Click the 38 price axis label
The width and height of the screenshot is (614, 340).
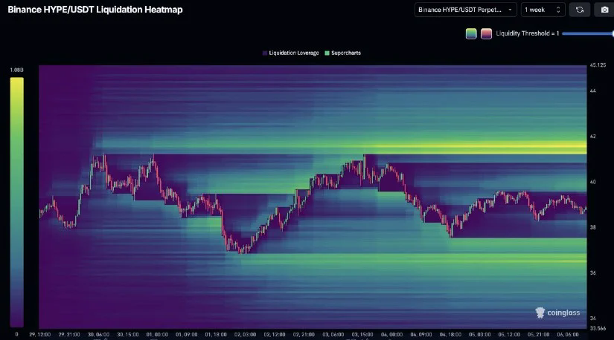[593, 227]
